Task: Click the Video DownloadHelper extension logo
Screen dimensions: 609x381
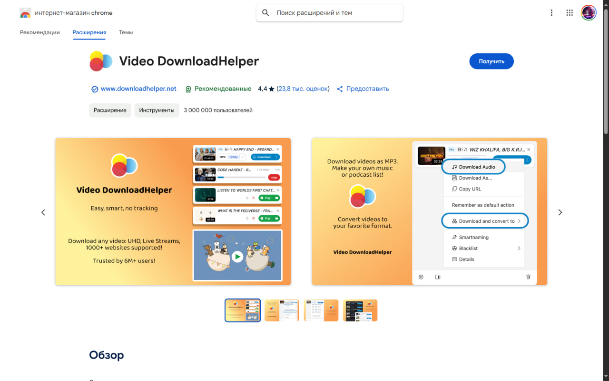Action: coord(101,61)
